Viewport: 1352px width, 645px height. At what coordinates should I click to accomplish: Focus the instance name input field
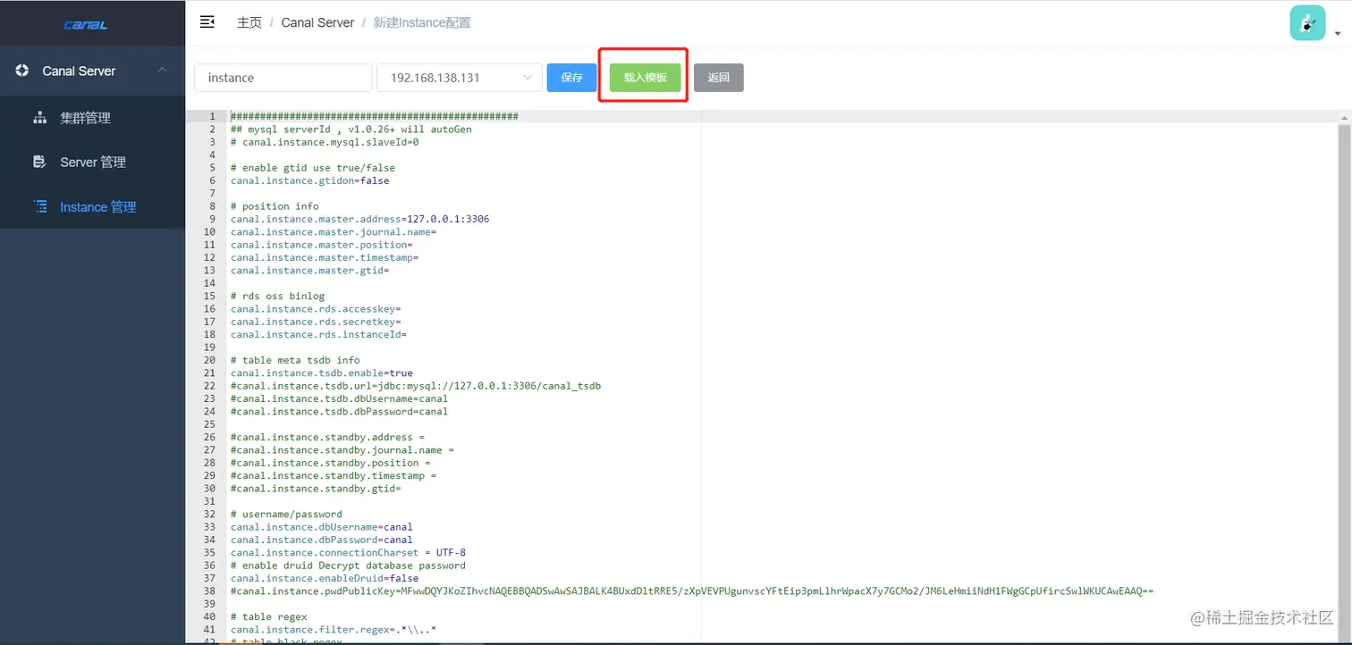coord(283,78)
